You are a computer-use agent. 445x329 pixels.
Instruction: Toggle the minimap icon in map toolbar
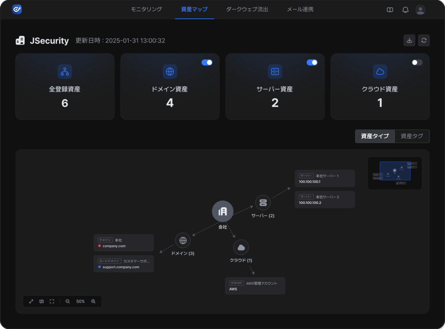(41, 301)
